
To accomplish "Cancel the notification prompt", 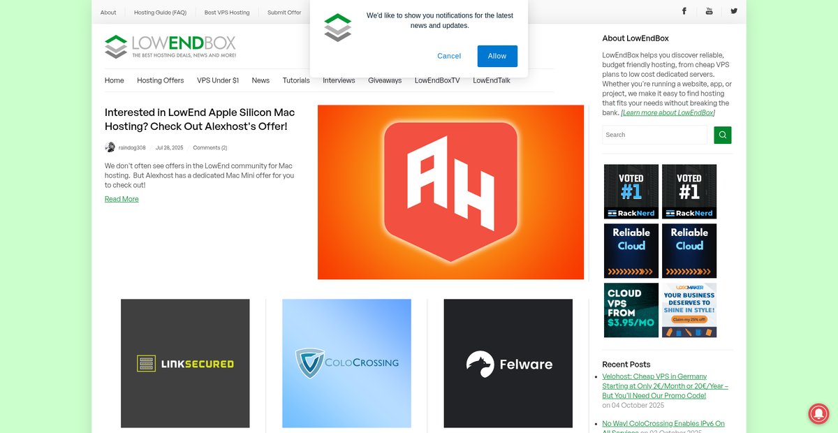I will coord(449,56).
